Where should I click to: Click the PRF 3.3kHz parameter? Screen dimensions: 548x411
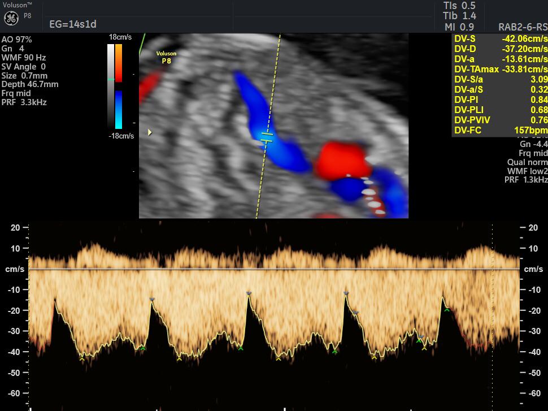(24, 102)
